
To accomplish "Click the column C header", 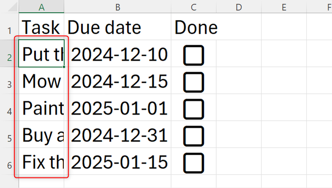I will click(194, 7).
